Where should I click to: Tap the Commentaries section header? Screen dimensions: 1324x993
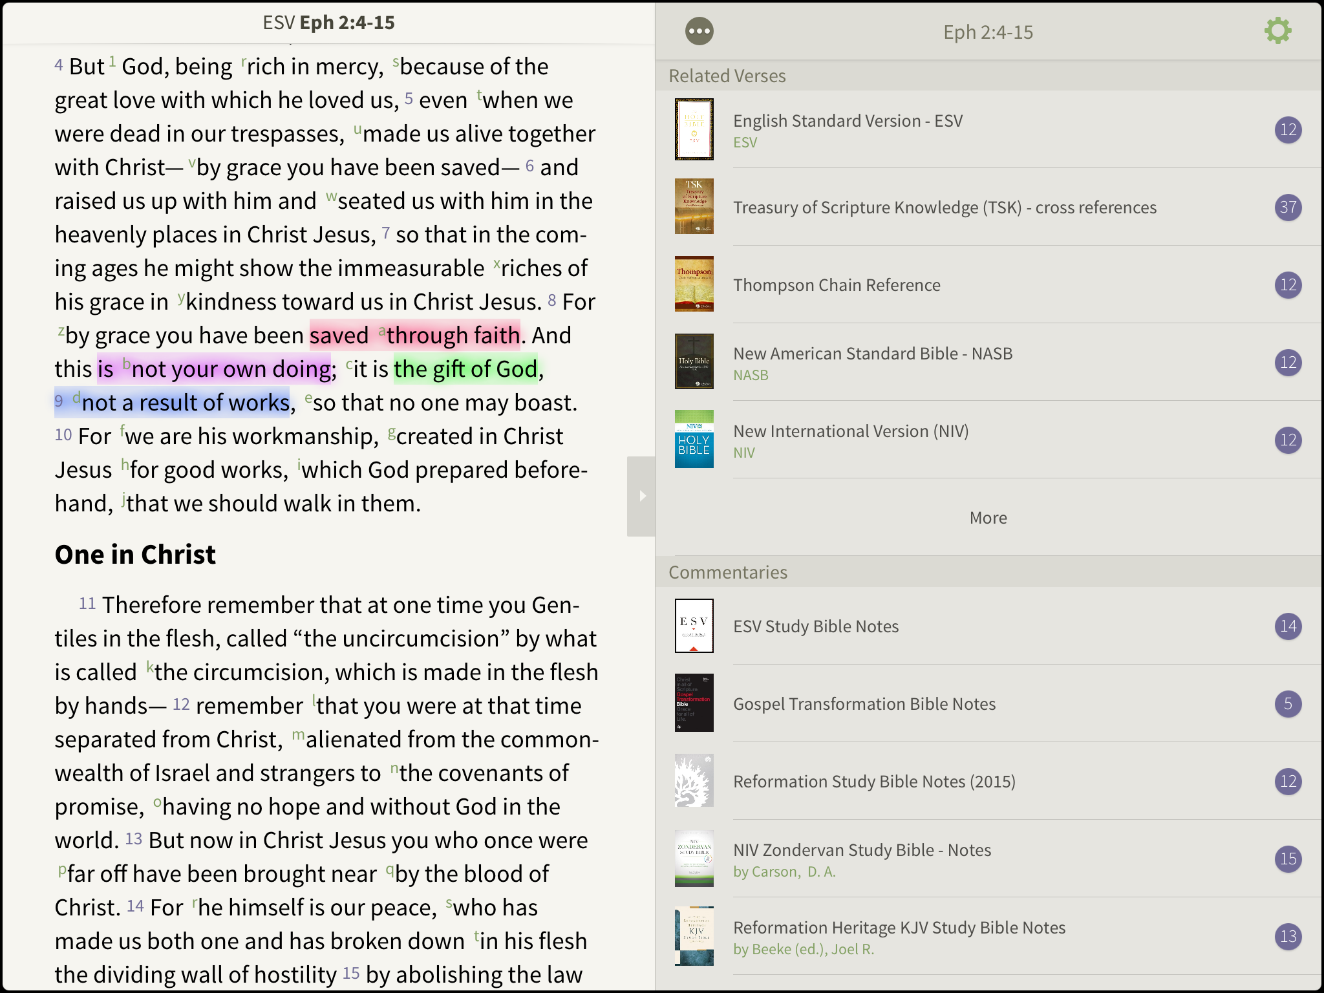(x=989, y=572)
